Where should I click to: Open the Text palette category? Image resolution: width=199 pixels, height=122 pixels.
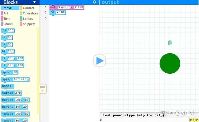(x=10, y=18)
